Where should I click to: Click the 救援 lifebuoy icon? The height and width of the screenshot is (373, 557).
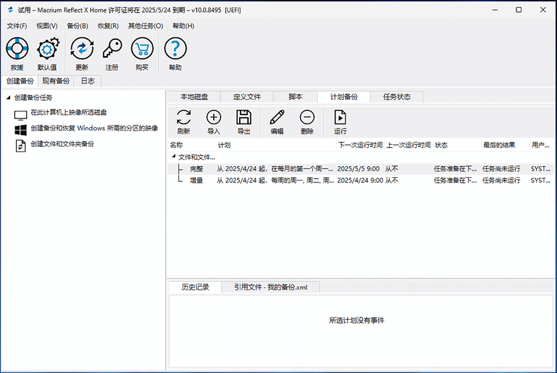pos(17,49)
